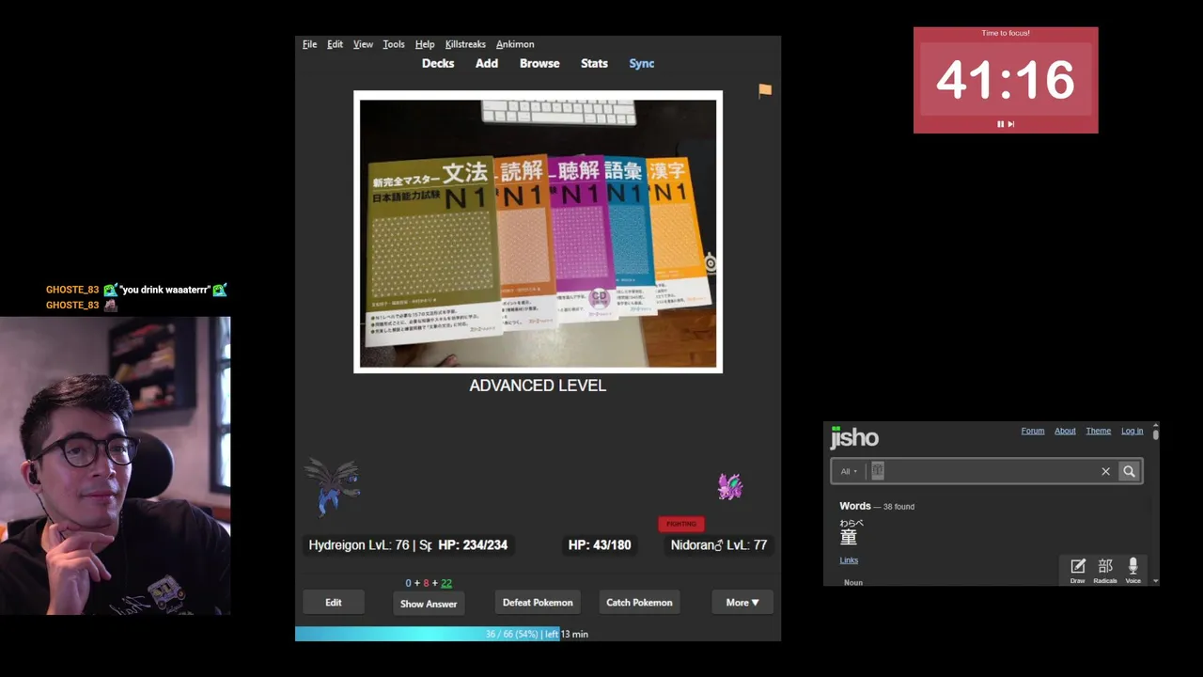Open the Voice input tool
The image size is (1203, 677).
pos(1133,570)
